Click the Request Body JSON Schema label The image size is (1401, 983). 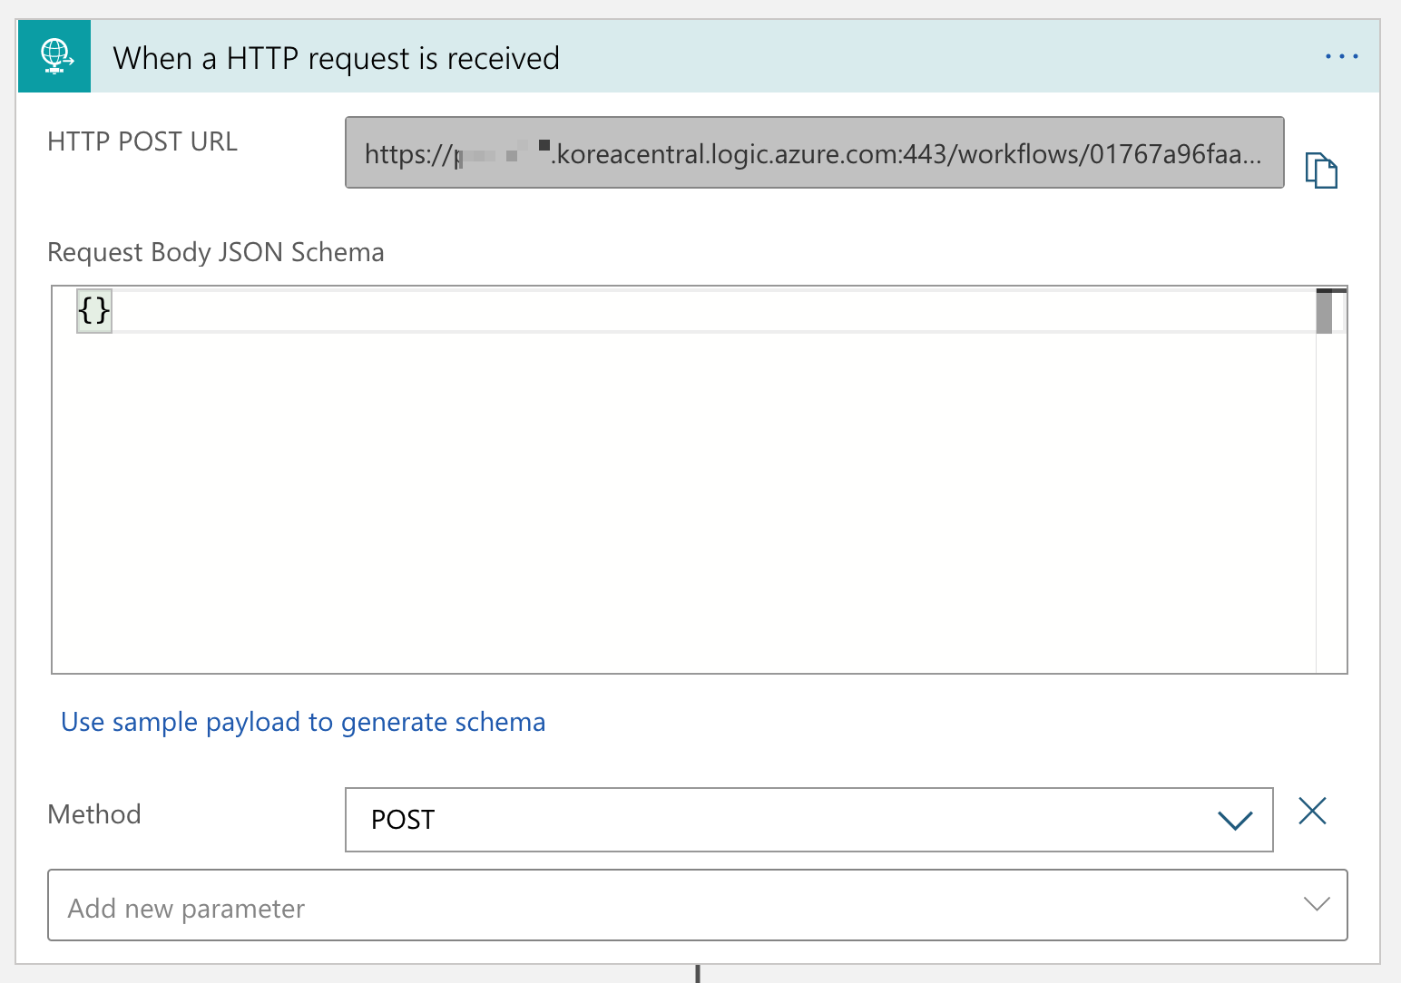pyautogui.click(x=215, y=252)
